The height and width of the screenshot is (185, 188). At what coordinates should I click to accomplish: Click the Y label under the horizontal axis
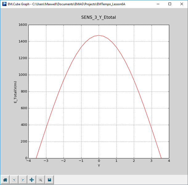coord(99,166)
